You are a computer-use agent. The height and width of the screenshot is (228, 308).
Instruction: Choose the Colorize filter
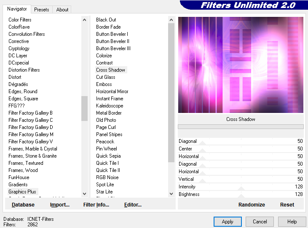tap(104, 56)
